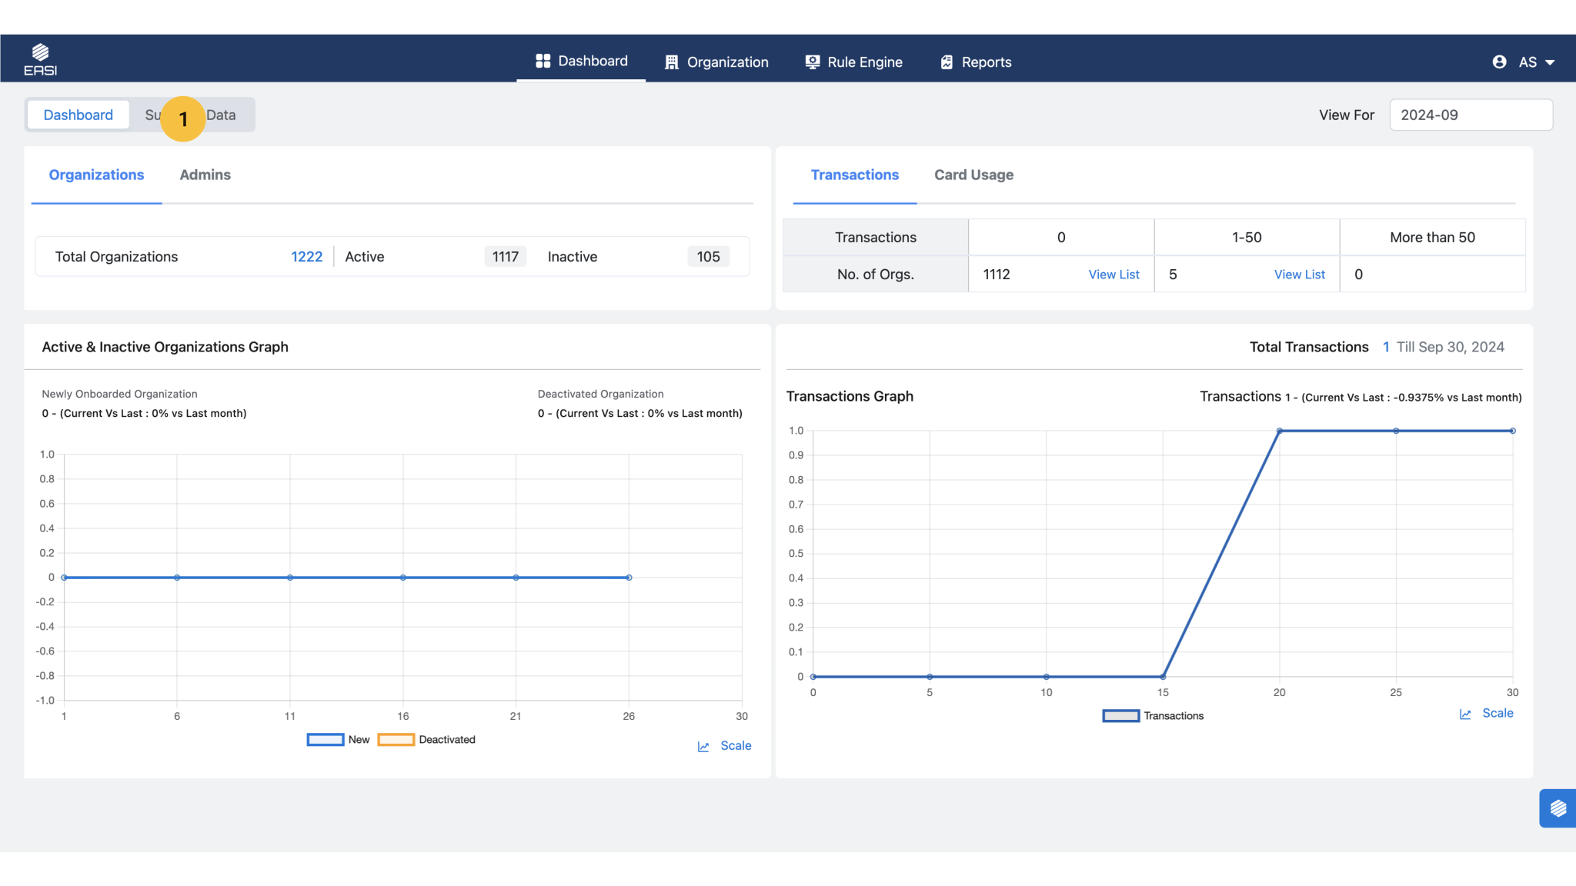Click Scale under transactions graph
The height and width of the screenshot is (886, 1576).
coord(1497,714)
